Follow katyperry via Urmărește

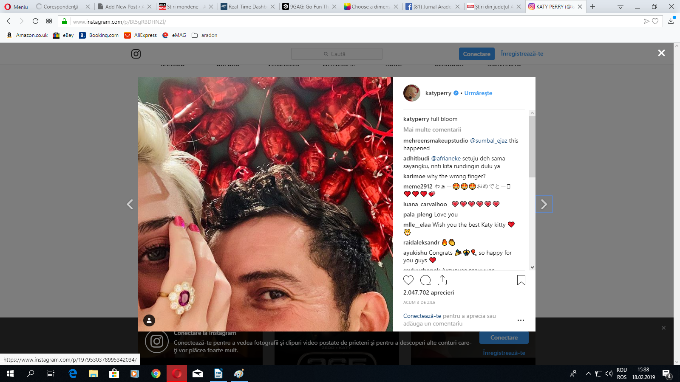[x=478, y=93]
